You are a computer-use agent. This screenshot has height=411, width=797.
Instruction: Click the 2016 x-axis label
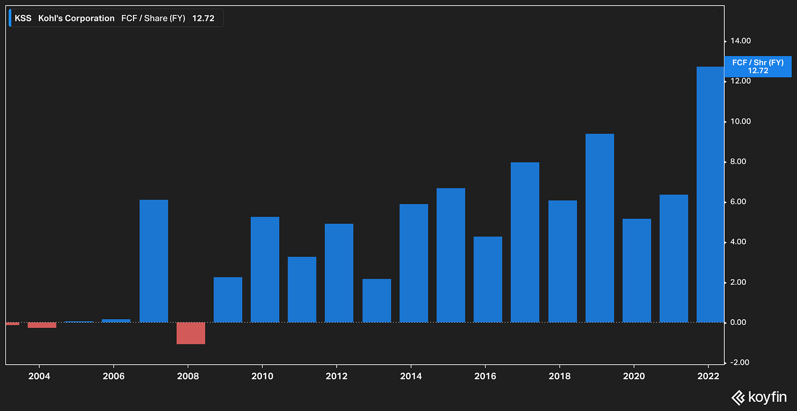[x=485, y=377]
